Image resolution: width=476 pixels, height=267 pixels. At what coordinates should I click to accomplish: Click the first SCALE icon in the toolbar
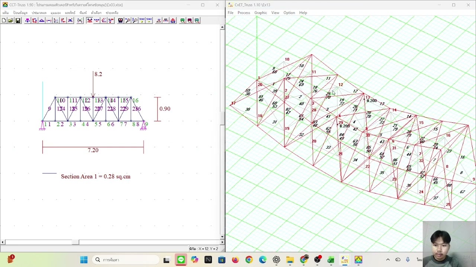142,20
